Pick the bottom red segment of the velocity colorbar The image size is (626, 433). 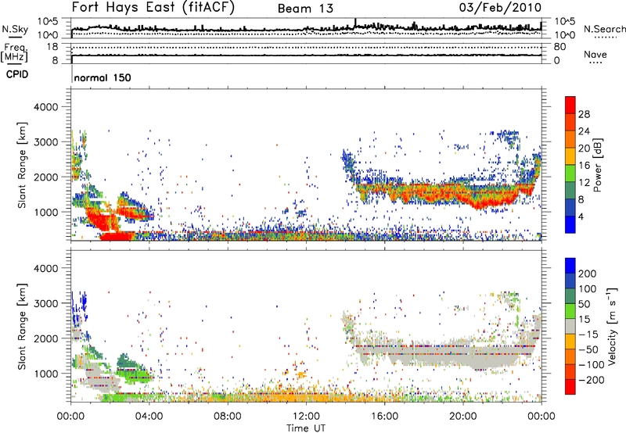570,387
